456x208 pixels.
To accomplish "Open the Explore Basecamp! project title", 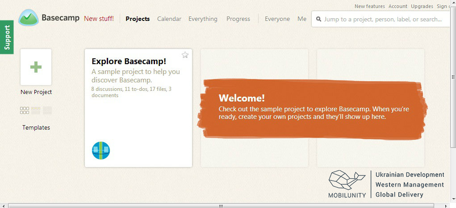I will coord(129,61).
